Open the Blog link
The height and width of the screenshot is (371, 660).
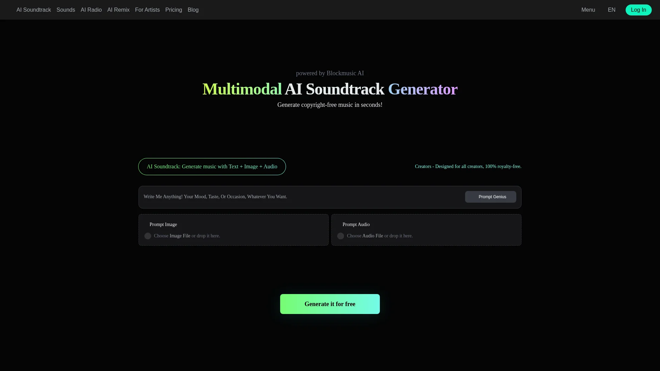coord(193,10)
